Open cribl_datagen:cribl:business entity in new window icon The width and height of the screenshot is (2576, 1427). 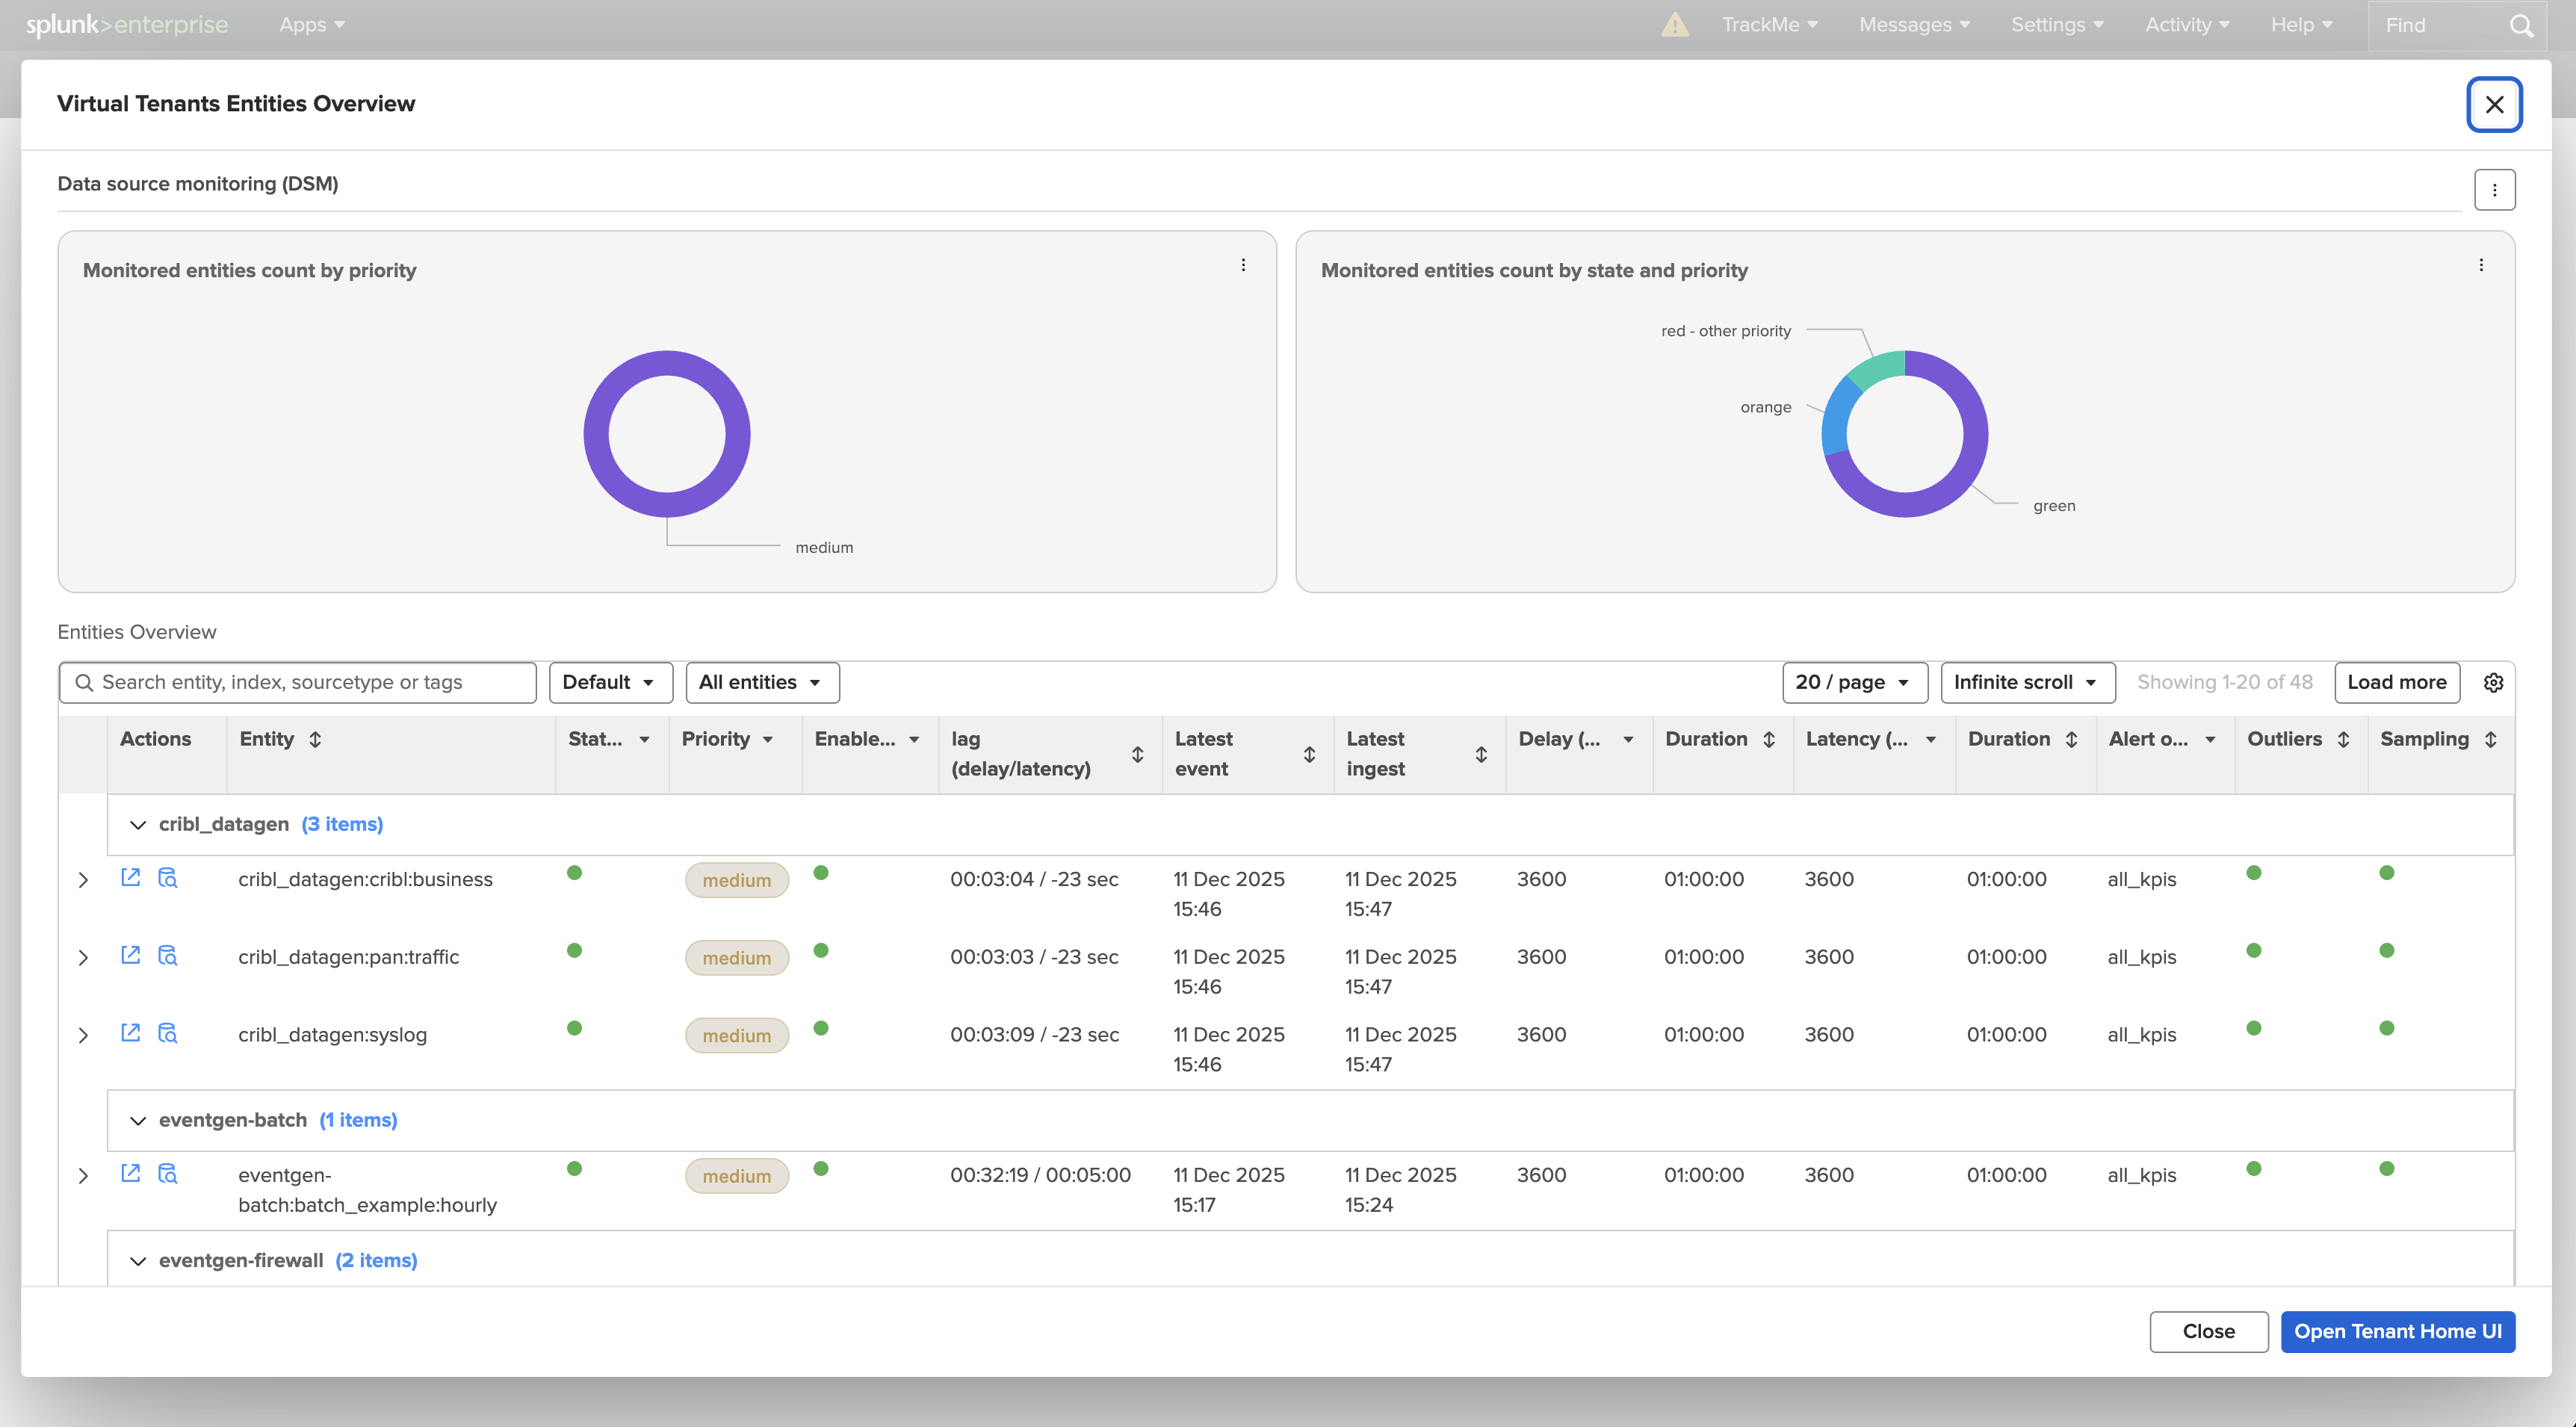coord(130,877)
